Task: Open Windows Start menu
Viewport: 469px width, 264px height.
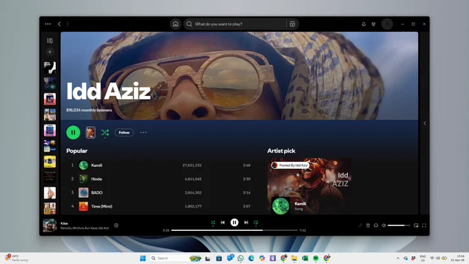Action: pyautogui.click(x=143, y=258)
